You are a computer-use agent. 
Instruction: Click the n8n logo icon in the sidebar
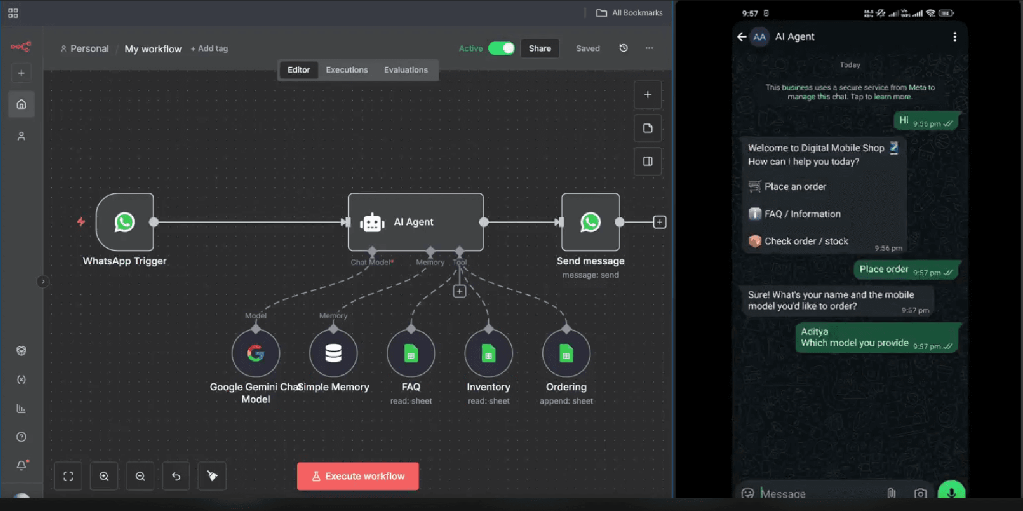[x=21, y=46]
